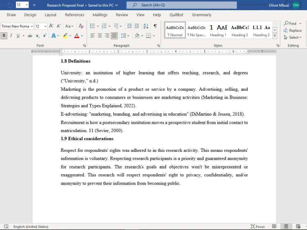Align text right
Screen dimensions: 307x230
[x=107, y=36]
